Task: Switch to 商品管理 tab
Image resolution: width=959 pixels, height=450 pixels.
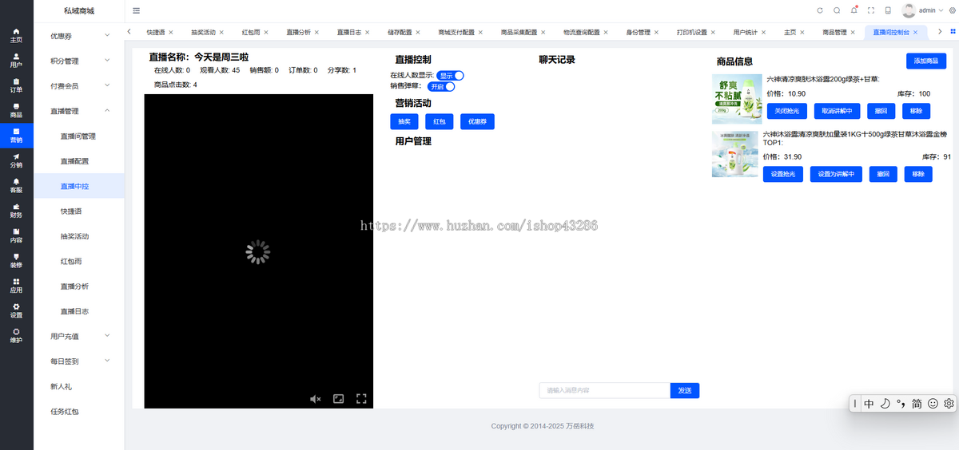Action: tap(834, 33)
